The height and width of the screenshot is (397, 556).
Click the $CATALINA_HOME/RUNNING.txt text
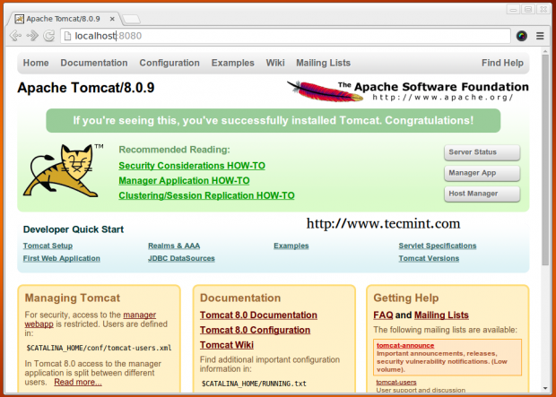coord(254,384)
